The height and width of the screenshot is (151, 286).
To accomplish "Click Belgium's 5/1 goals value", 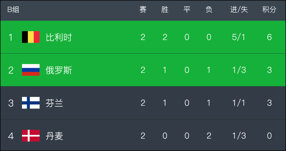I will click(x=239, y=37).
